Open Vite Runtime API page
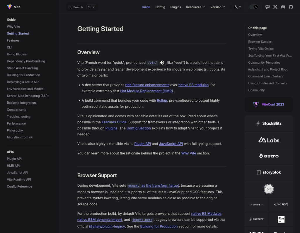This screenshot has height=233, width=300. (19, 180)
